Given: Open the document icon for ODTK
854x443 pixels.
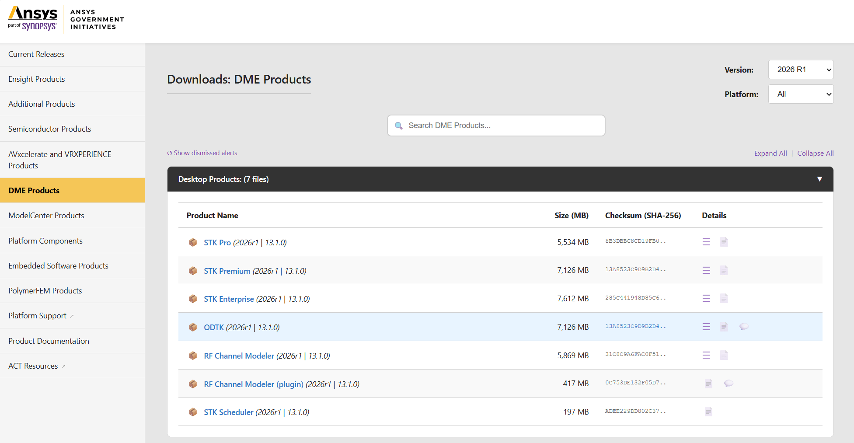Looking at the screenshot, I should [724, 327].
